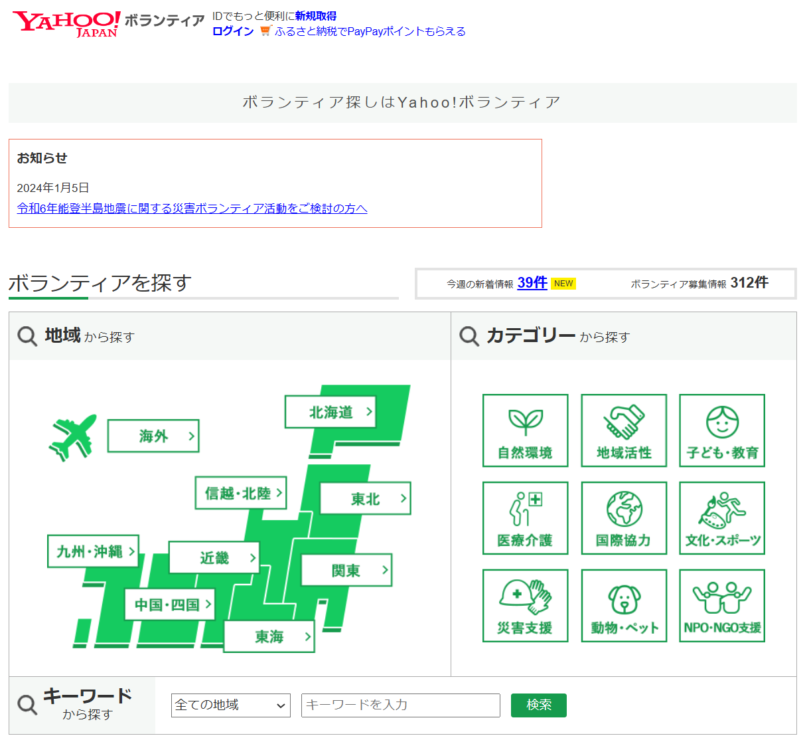Click the yellow NEW badge
Viewport: 805px width, 740px height.
click(x=563, y=283)
